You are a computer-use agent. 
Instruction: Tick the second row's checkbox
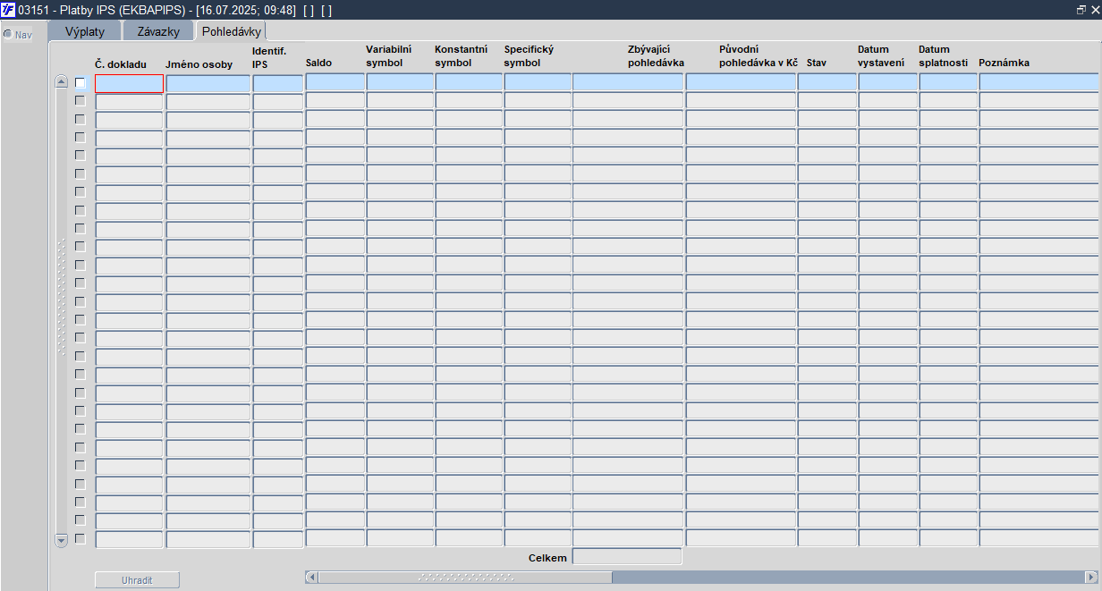[80, 100]
